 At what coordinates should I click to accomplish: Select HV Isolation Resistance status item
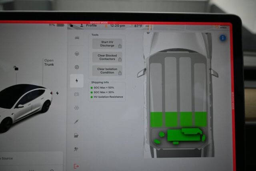107,97
